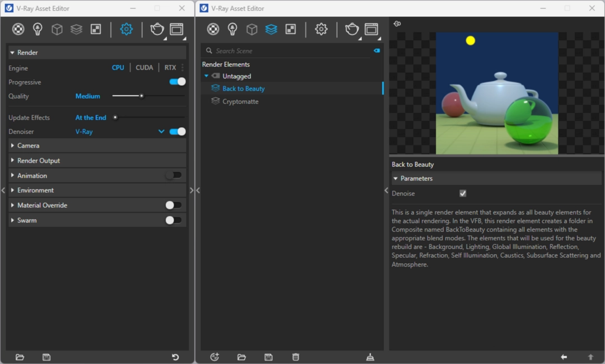This screenshot has width=605, height=364.
Task: Select the Cryptomatte render element
Action: coord(240,101)
